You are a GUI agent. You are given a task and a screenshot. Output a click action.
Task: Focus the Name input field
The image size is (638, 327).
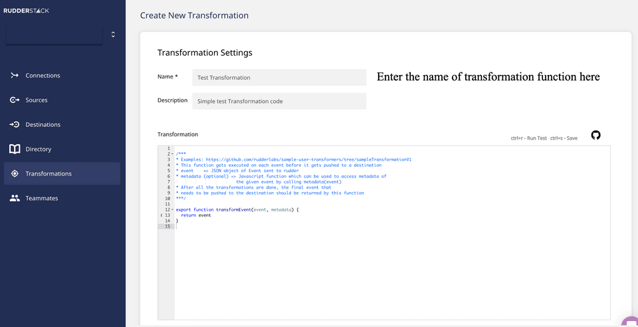pos(279,77)
